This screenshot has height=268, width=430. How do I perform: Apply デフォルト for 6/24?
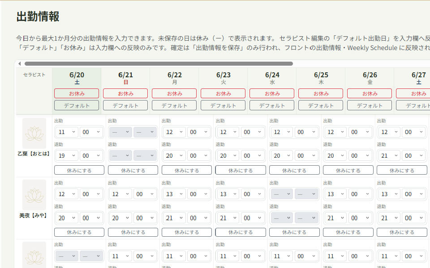coord(272,105)
